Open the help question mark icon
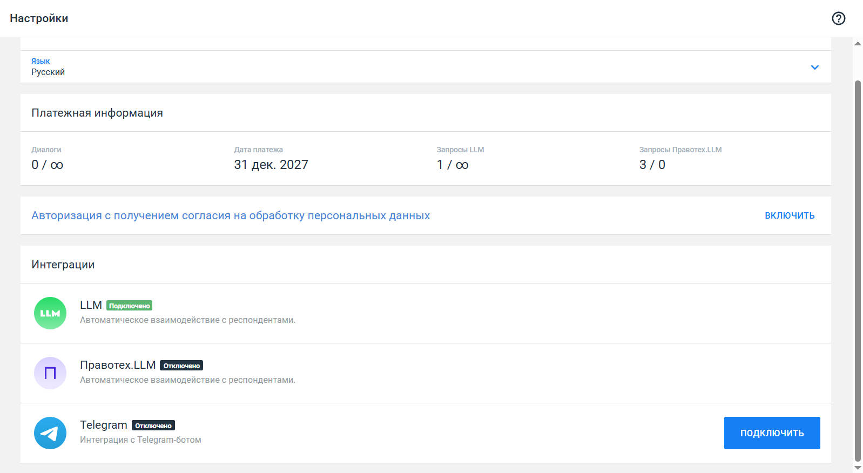 tap(838, 18)
